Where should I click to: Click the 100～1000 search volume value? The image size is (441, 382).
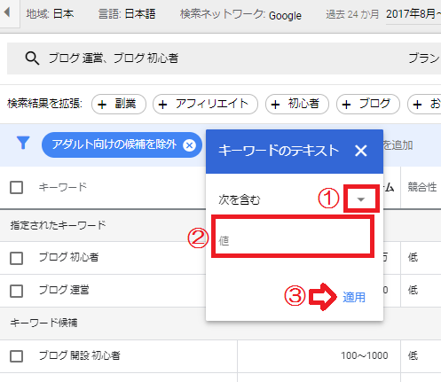365,355
